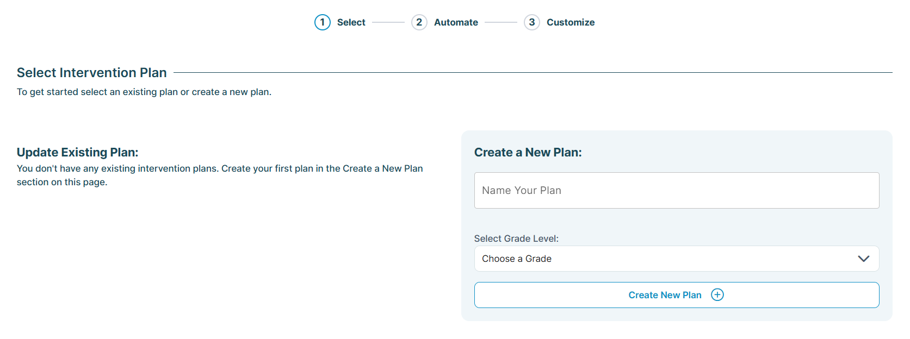Viewport: 910px width, 339px height.
Task: Click the plus icon on Create New Plan
Action: click(x=717, y=295)
